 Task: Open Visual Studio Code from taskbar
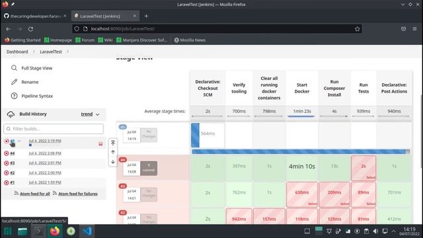[x=87, y=231]
